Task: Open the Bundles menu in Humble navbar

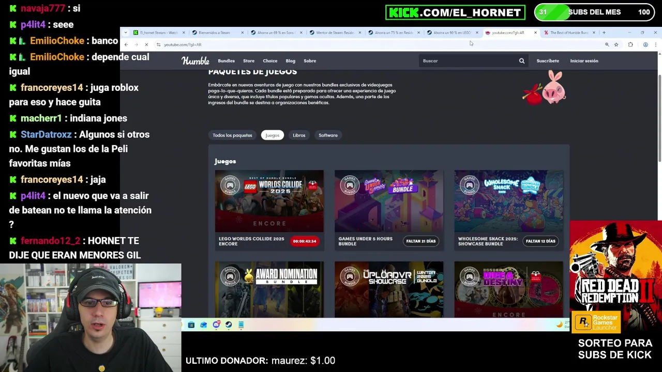Action: [x=226, y=61]
